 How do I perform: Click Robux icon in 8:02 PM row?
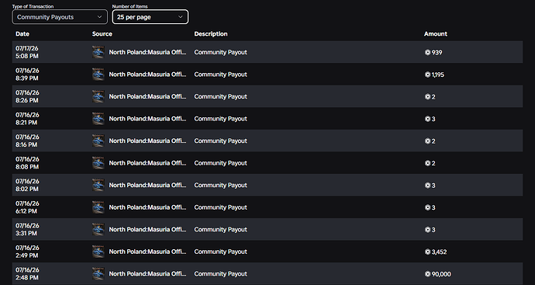point(427,186)
